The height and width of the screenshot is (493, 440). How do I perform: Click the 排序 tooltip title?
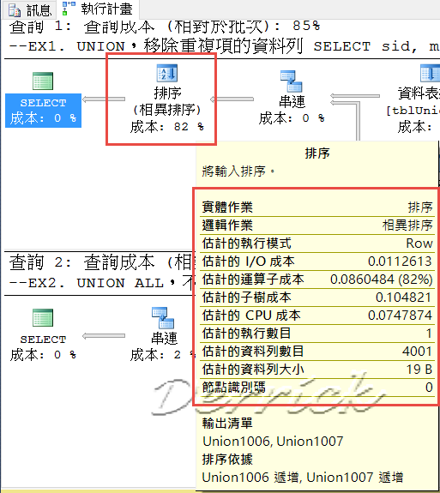click(317, 153)
